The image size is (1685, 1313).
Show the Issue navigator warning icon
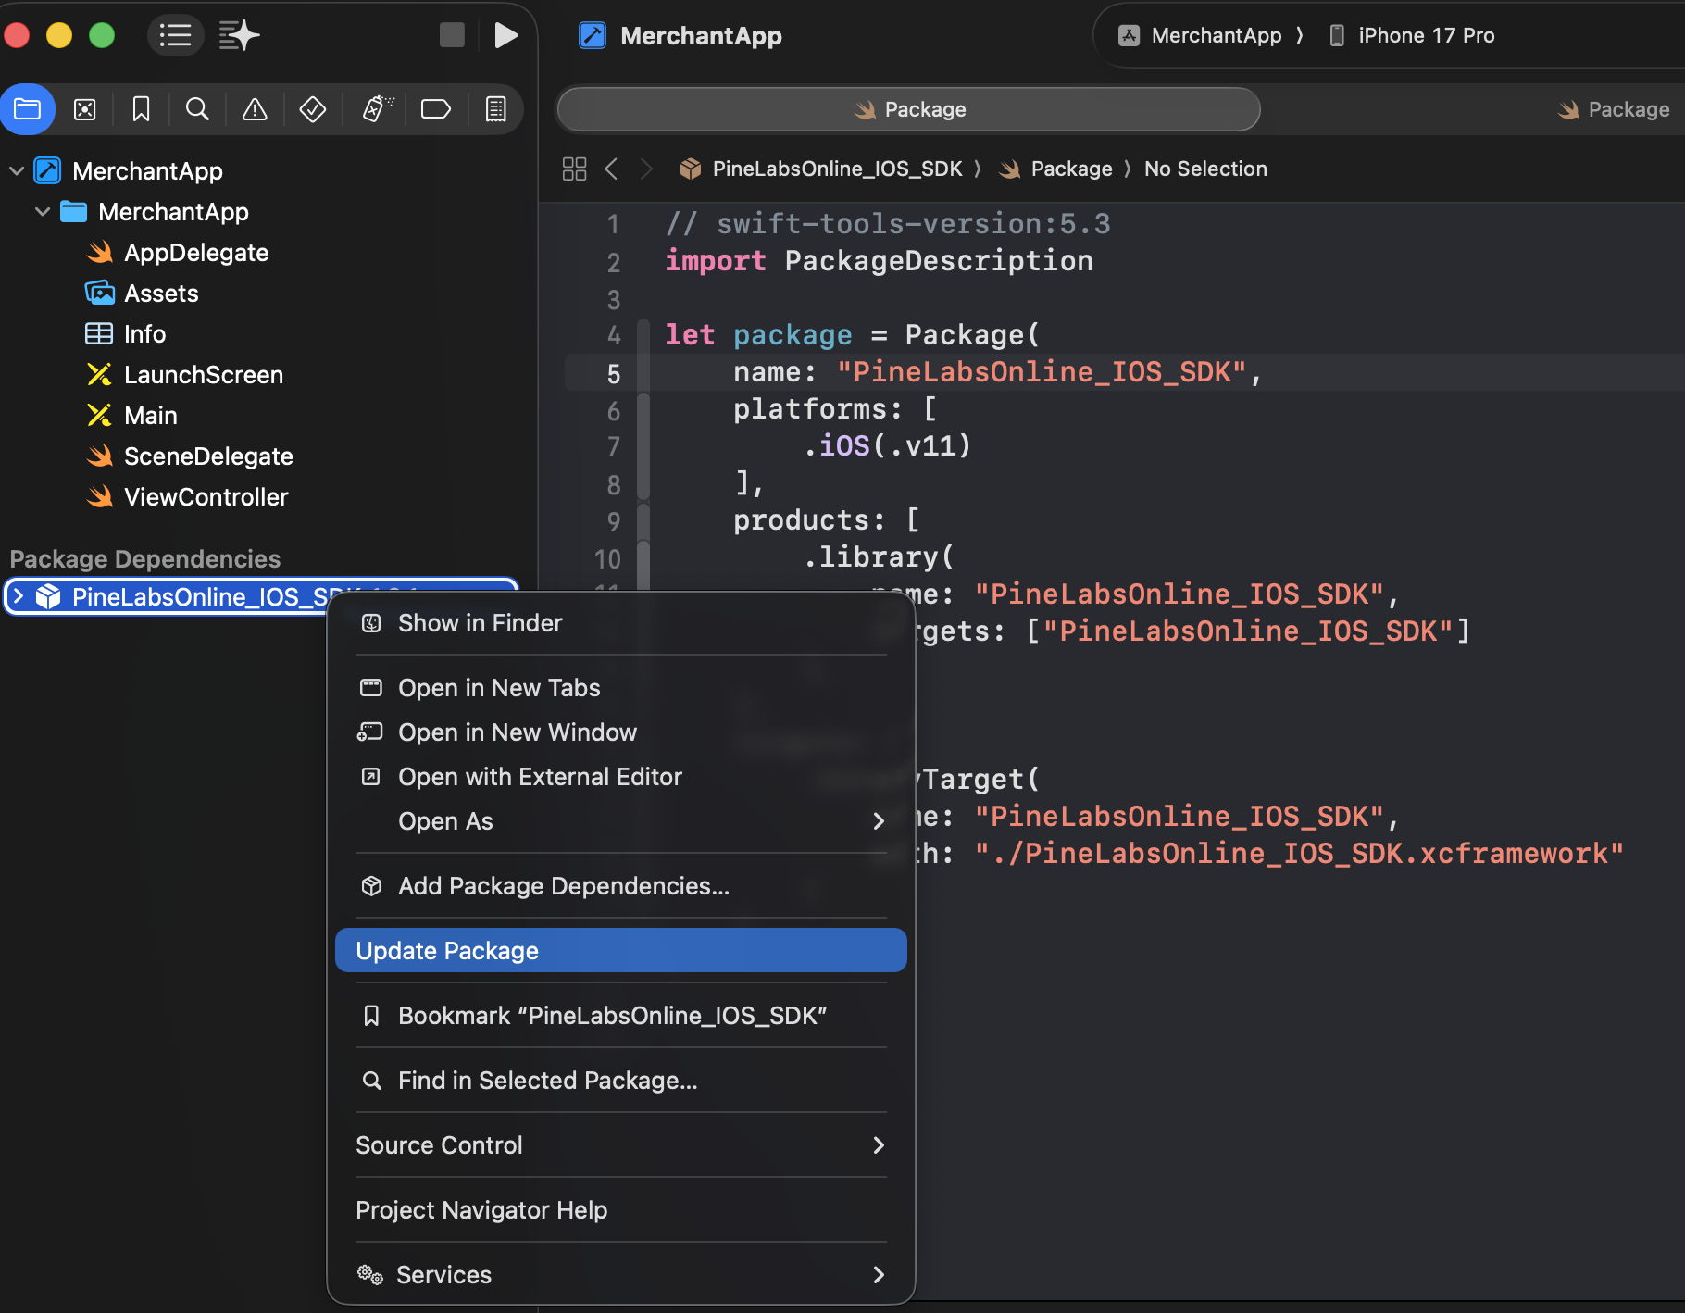point(255,109)
